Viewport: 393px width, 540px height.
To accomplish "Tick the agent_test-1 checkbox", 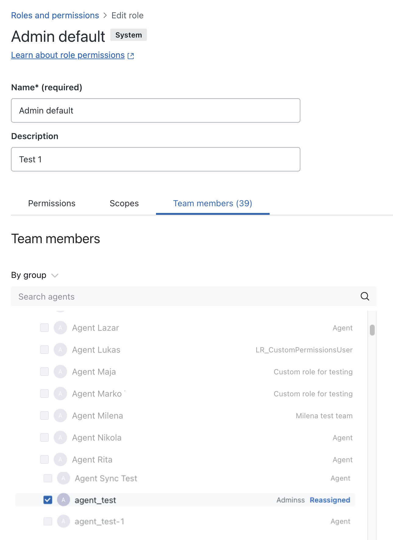I will (x=48, y=521).
